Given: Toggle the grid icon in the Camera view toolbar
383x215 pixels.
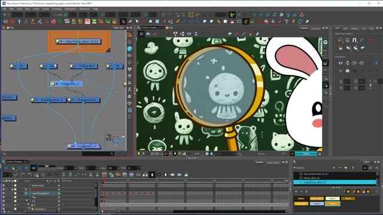Looking at the screenshot, I should click(141, 34).
